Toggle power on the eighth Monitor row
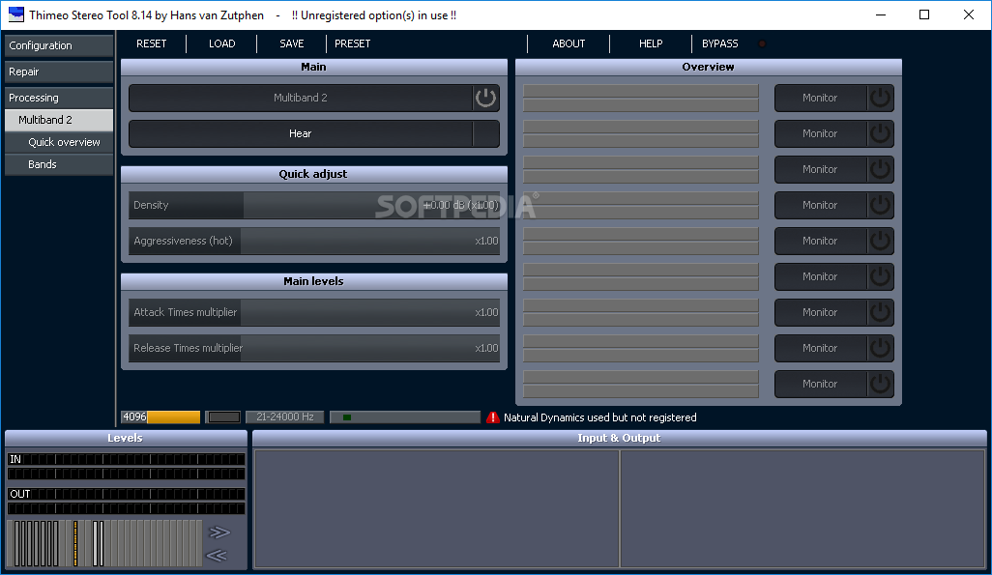The width and height of the screenshot is (992, 575). (880, 348)
